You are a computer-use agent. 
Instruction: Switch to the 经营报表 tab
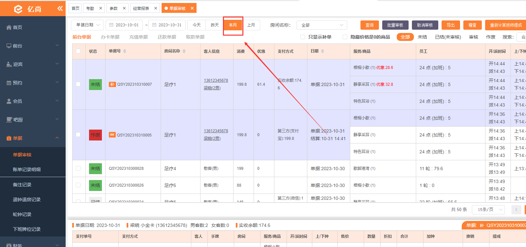[141, 8]
